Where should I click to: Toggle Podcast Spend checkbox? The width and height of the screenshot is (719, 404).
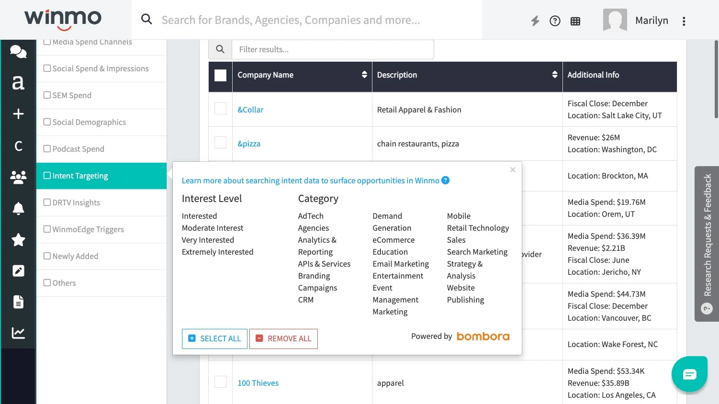coord(47,149)
